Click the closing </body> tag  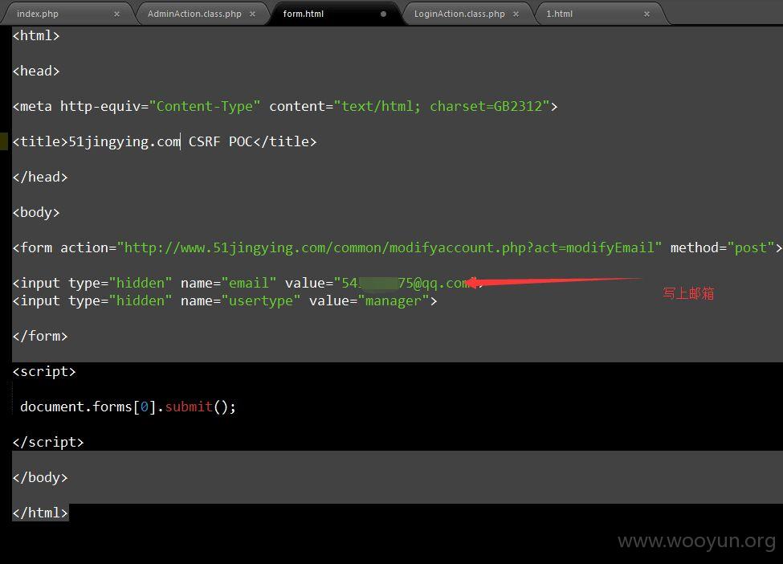40,477
